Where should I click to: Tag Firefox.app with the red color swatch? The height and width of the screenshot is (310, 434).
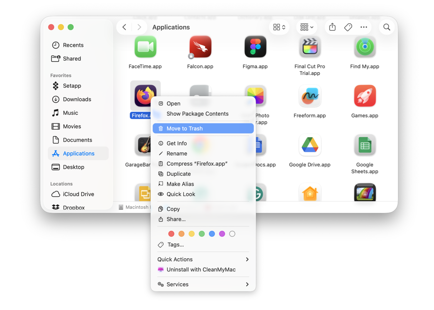click(171, 234)
